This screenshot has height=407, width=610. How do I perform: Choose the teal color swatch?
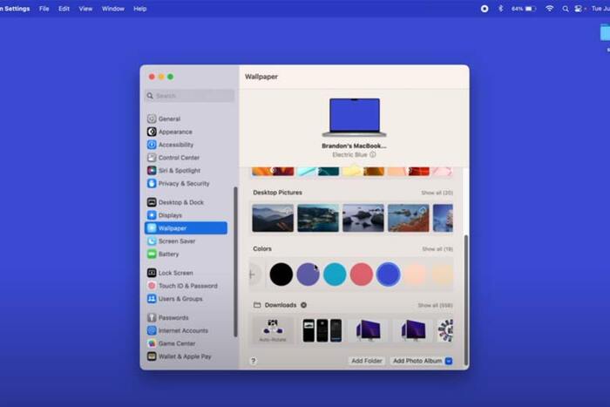(x=335, y=275)
